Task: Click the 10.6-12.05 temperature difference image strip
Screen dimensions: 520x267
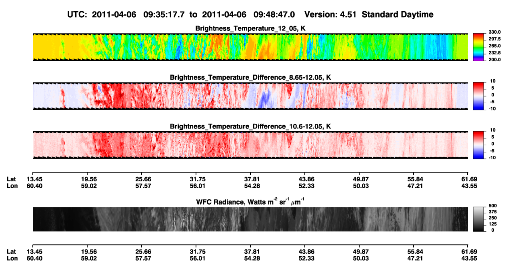Action: pos(250,145)
